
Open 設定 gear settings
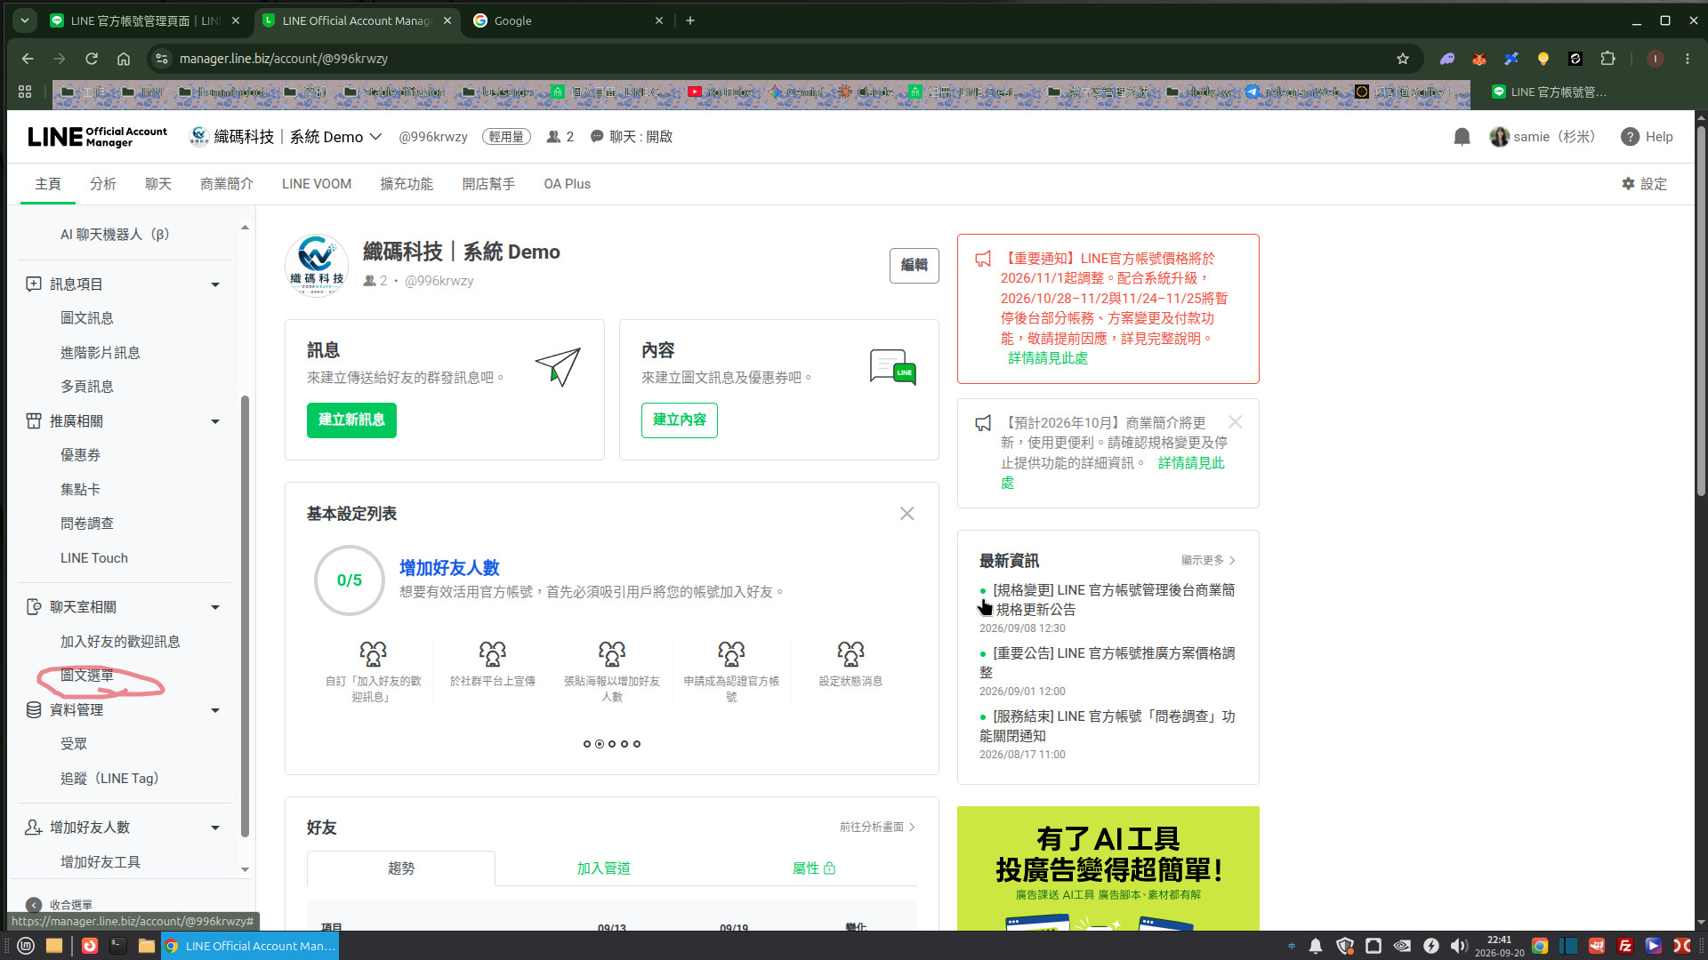pos(1644,184)
